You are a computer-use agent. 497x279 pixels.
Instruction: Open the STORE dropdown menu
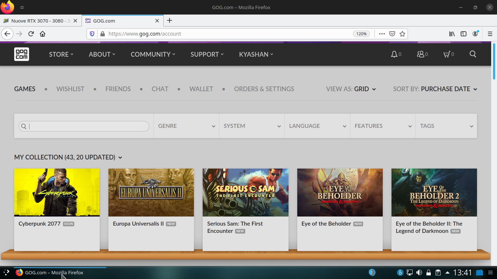(61, 54)
